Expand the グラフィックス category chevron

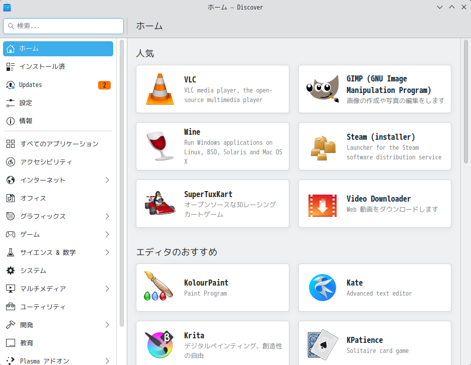107,216
